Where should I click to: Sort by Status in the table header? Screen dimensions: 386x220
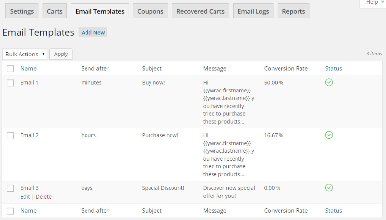pyautogui.click(x=334, y=69)
